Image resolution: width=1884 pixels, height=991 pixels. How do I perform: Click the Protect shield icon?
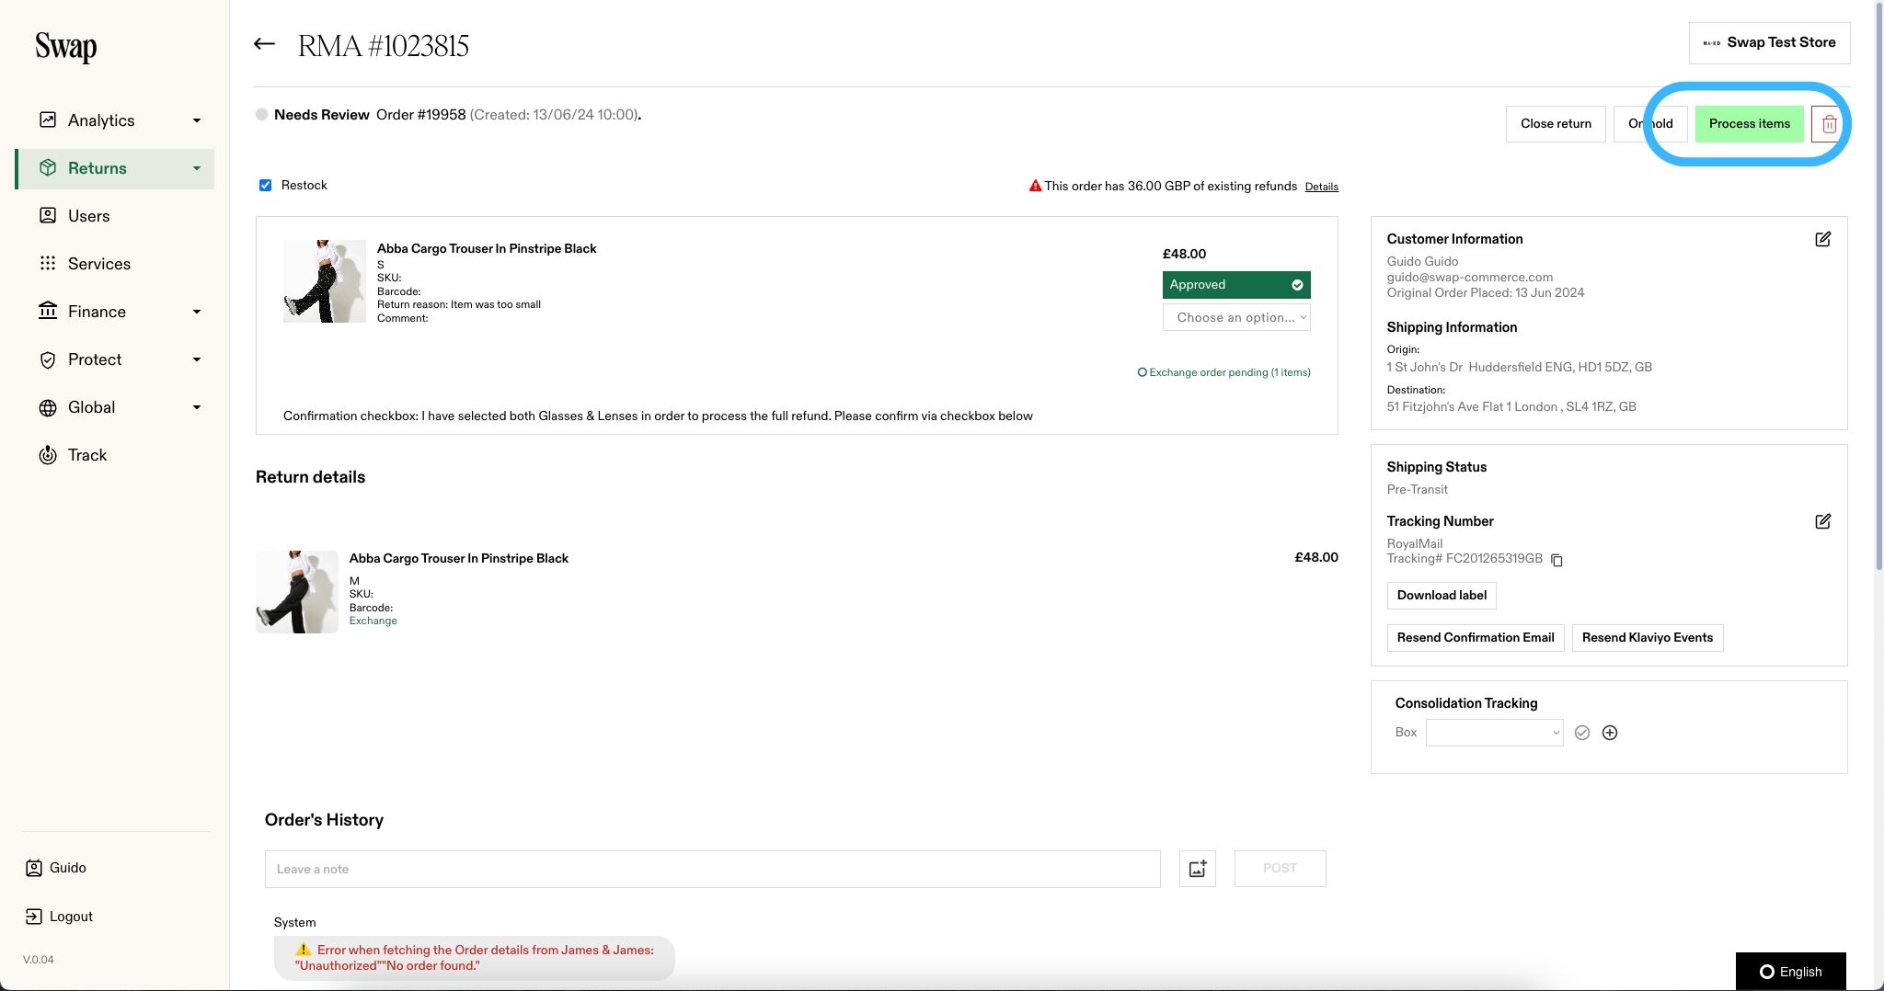(48, 359)
